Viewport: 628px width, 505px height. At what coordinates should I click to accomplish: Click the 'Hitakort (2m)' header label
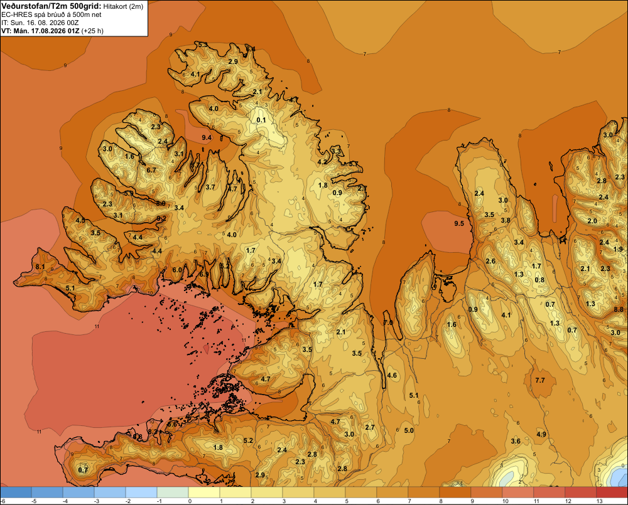[123, 6]
